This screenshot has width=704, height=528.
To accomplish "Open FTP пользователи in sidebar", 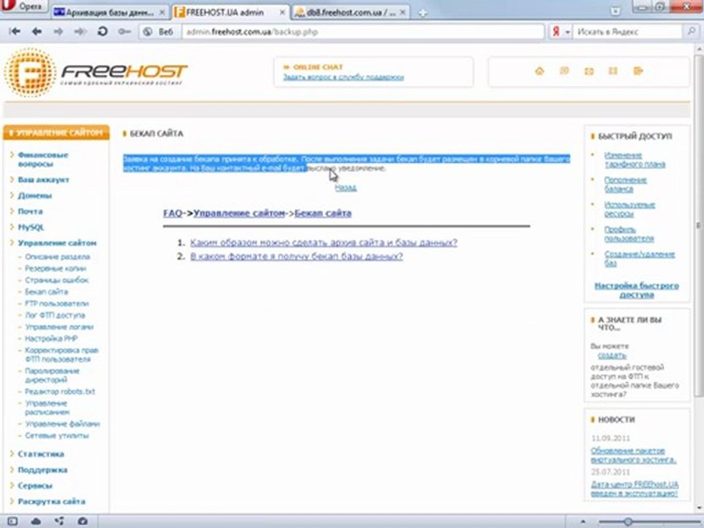I will [x=56, y=304].
